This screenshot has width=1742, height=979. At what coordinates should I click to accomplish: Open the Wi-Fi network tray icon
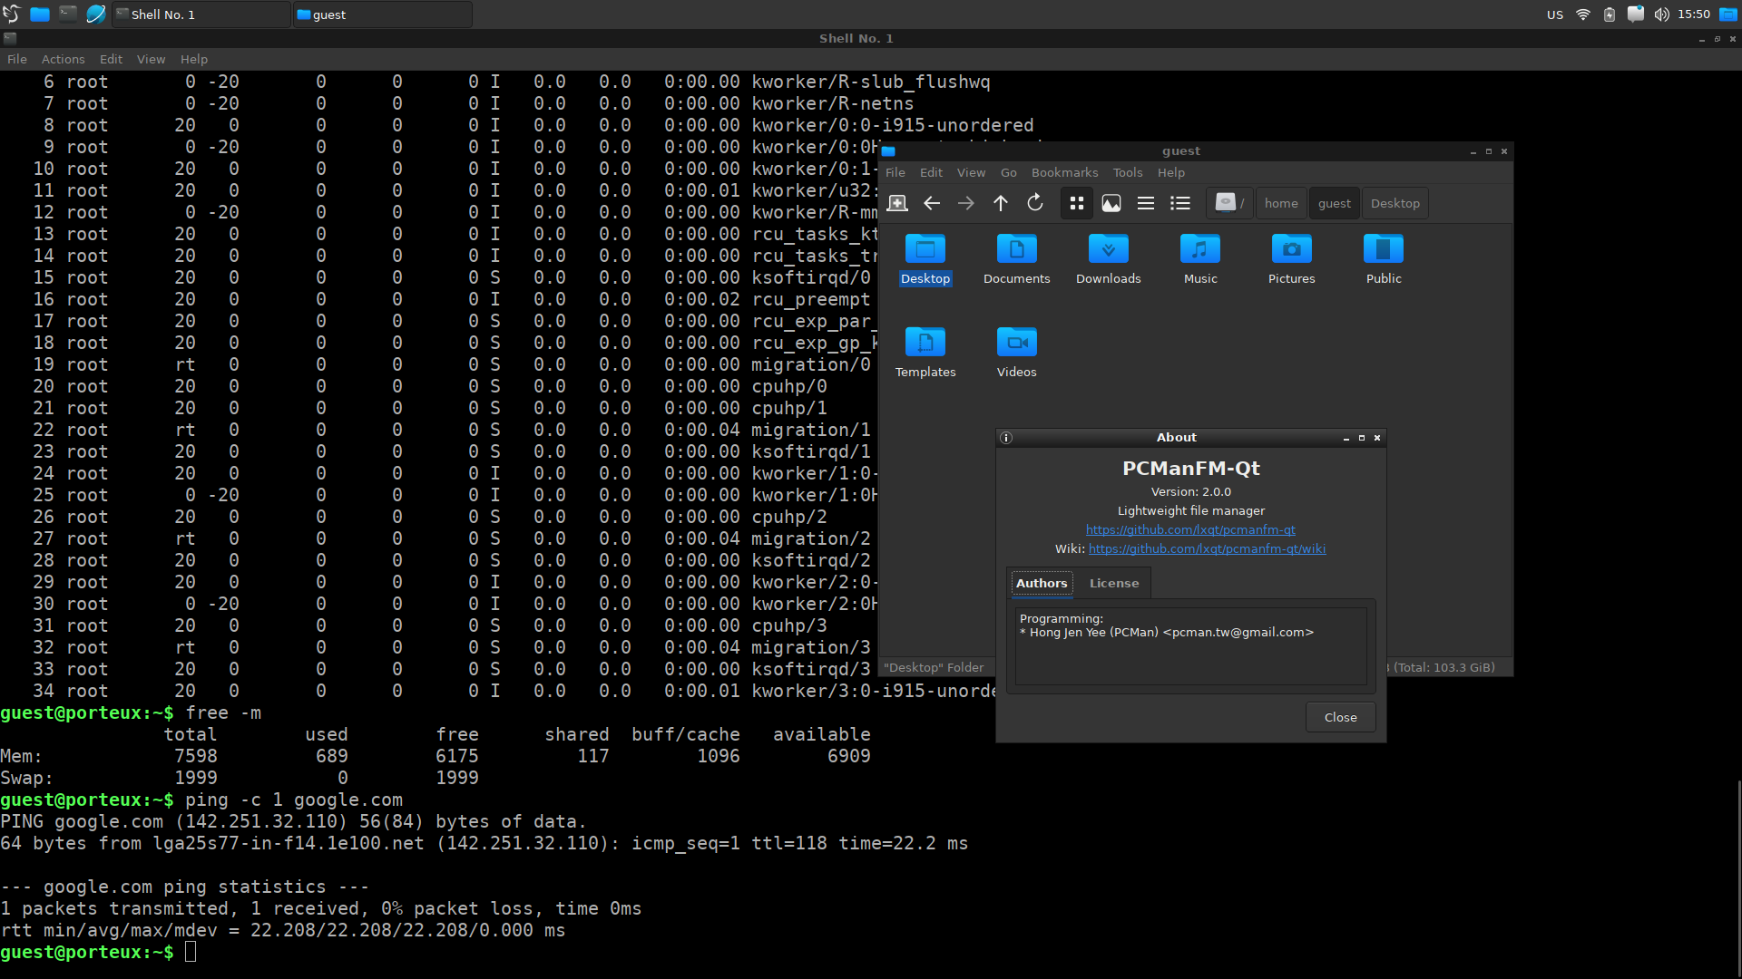[x=1582, y=15]
